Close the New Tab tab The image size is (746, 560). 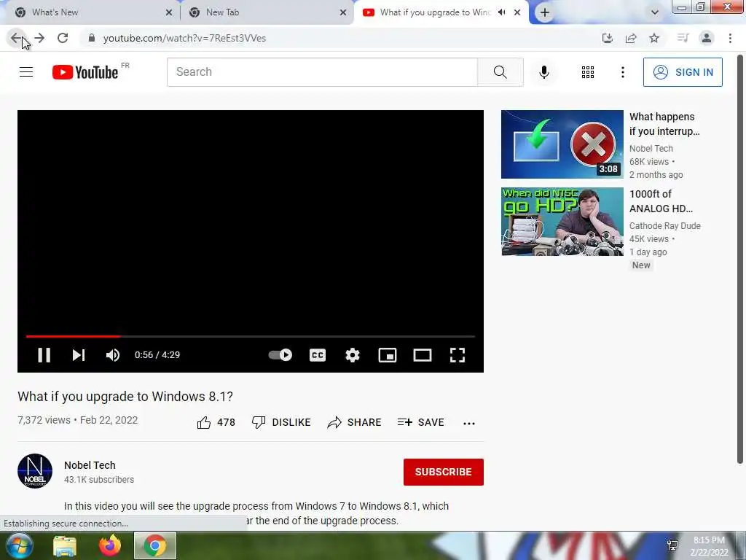pos(343,12)
